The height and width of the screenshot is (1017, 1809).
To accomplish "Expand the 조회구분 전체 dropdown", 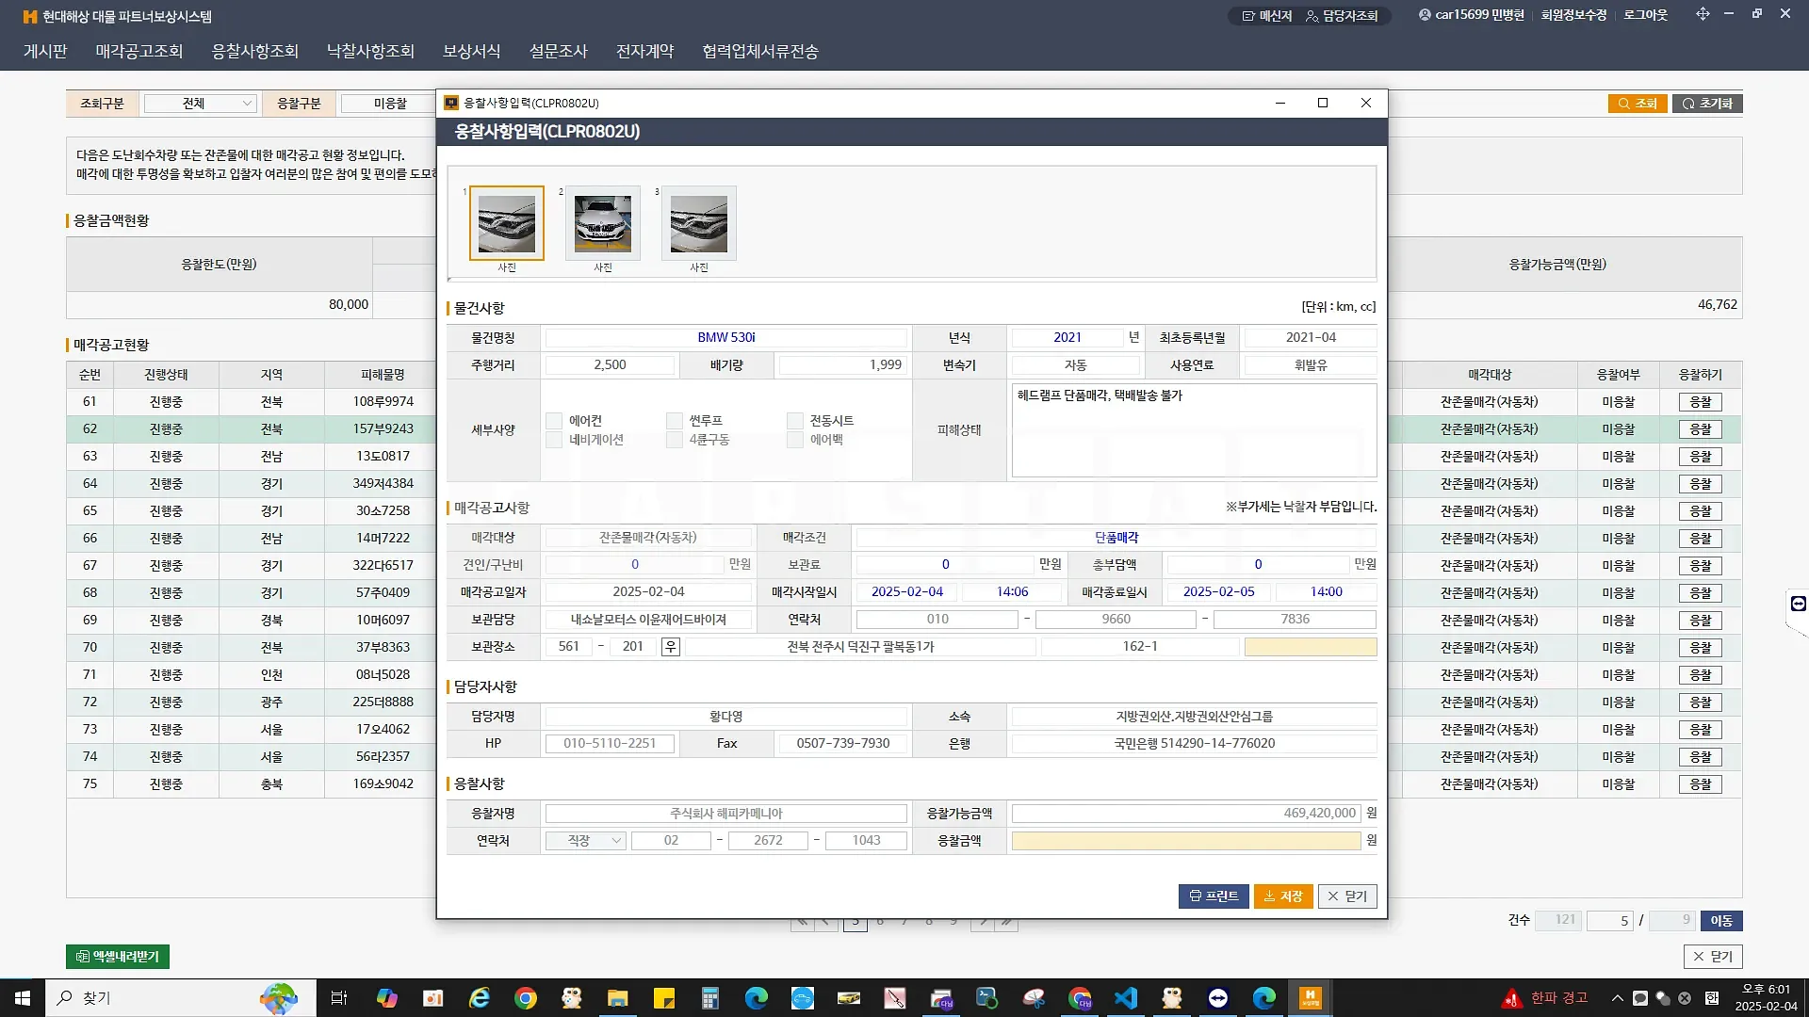I will pos(200,104).
